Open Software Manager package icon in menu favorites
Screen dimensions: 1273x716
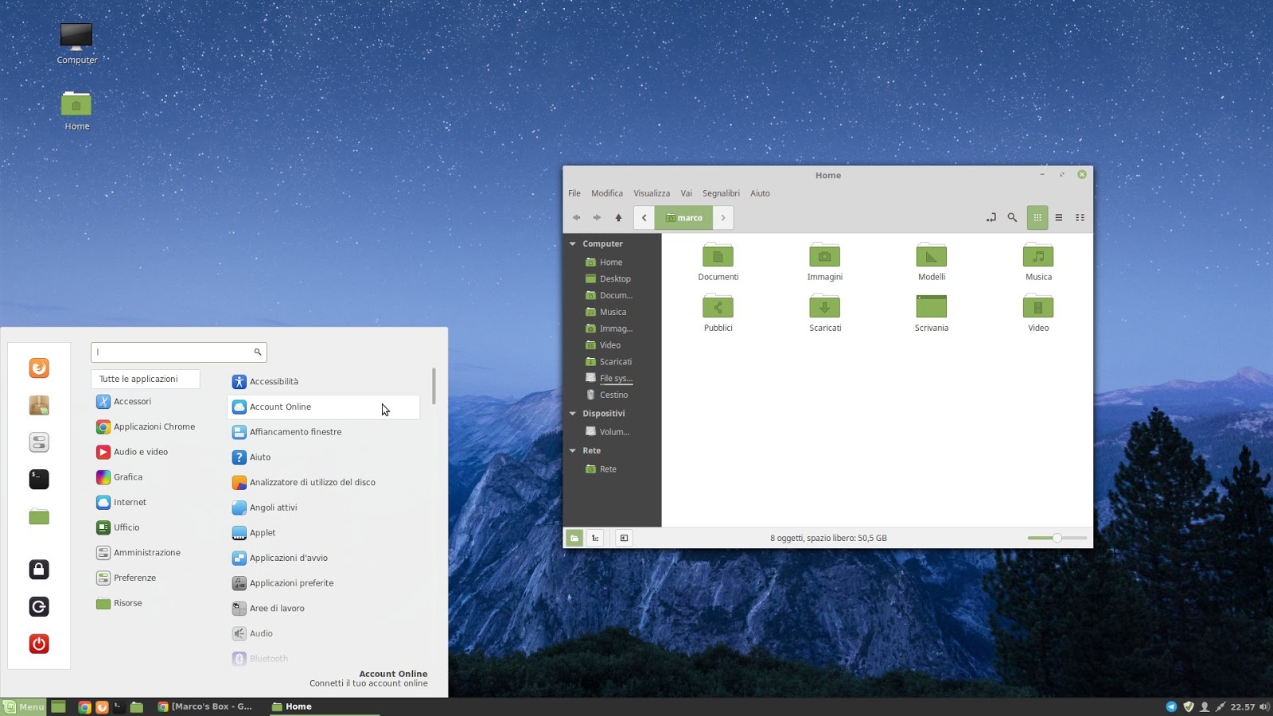tap(39, 405)
